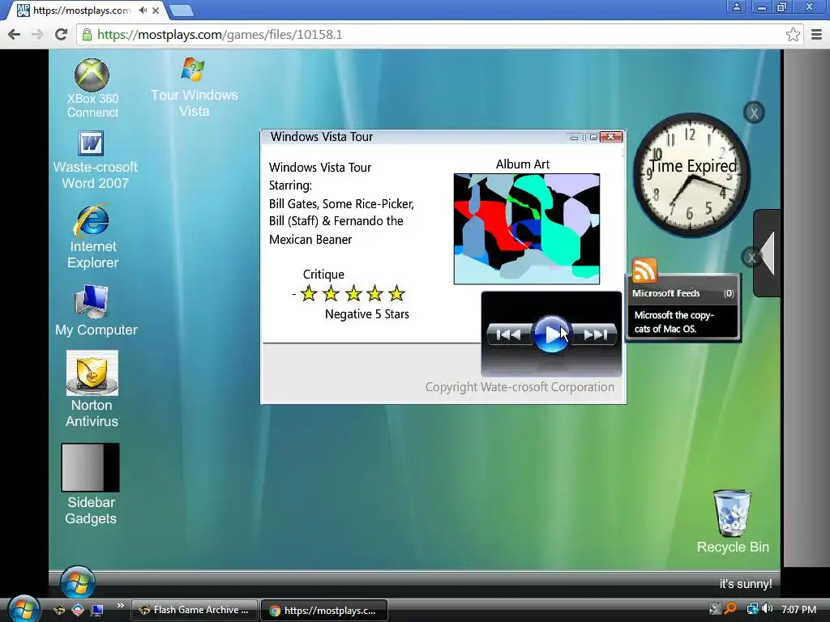Open the Internet Explorer desktop icon
This screenshot has height=622, width=830.
[x=92, y=236]
